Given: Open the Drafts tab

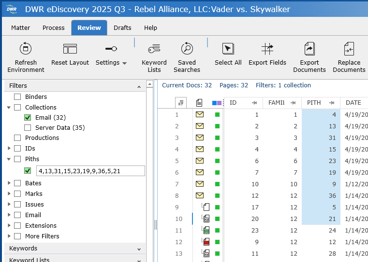Looking at the screenshot, I should click(x=122, y=28).
